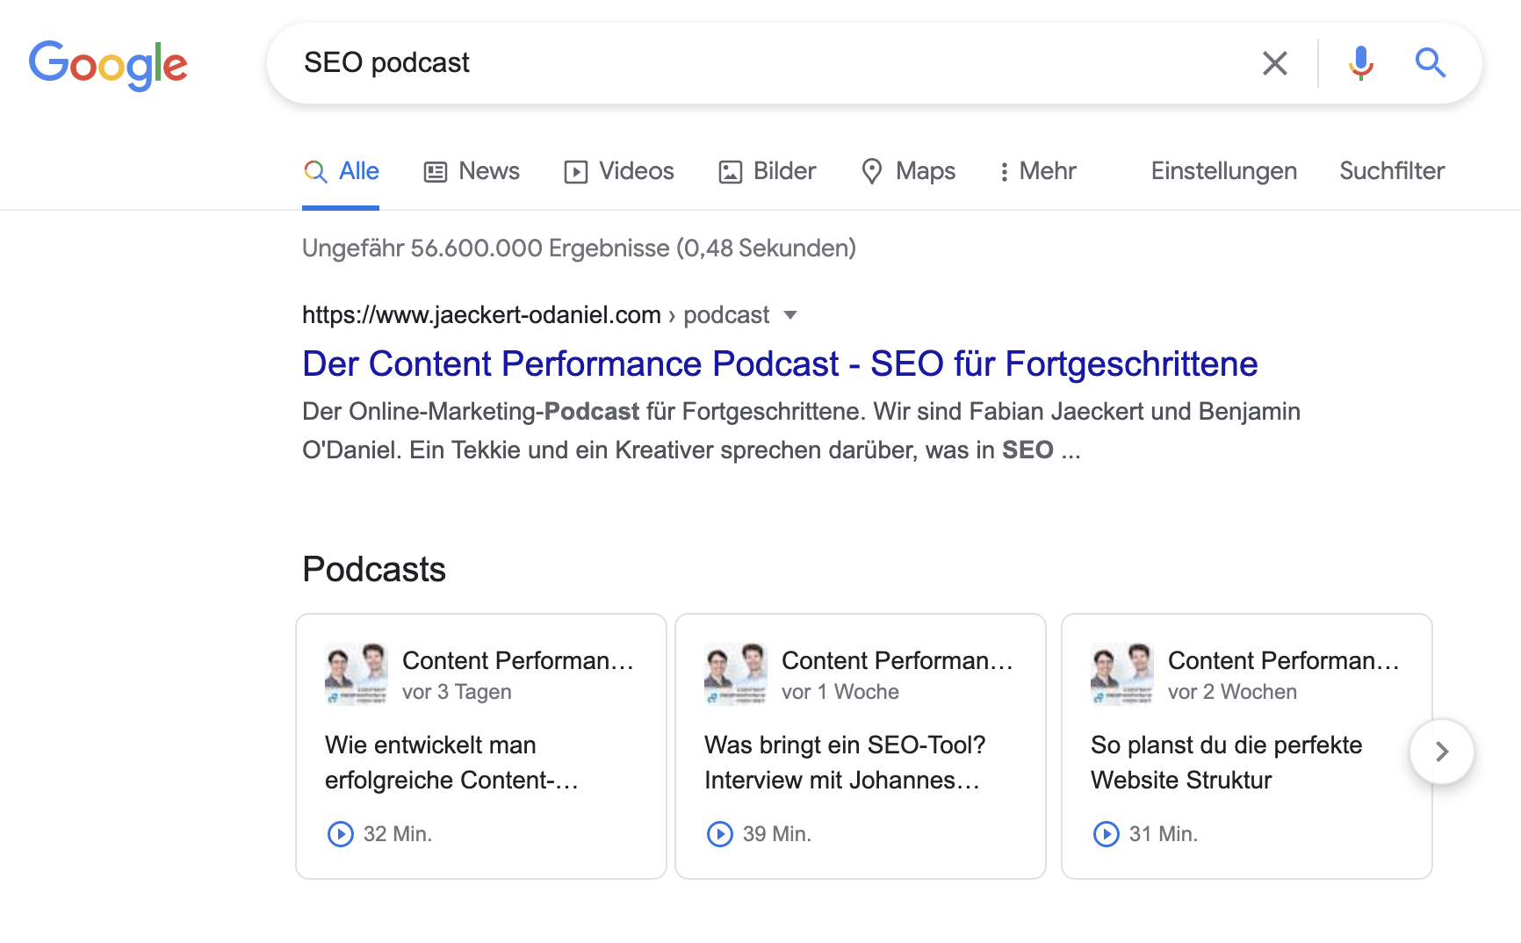Click the result snippet mentioning Fabian Jaeckert
Image resolution: width=1521 pixels, height=943 pixels.
(x=801, y=430)
